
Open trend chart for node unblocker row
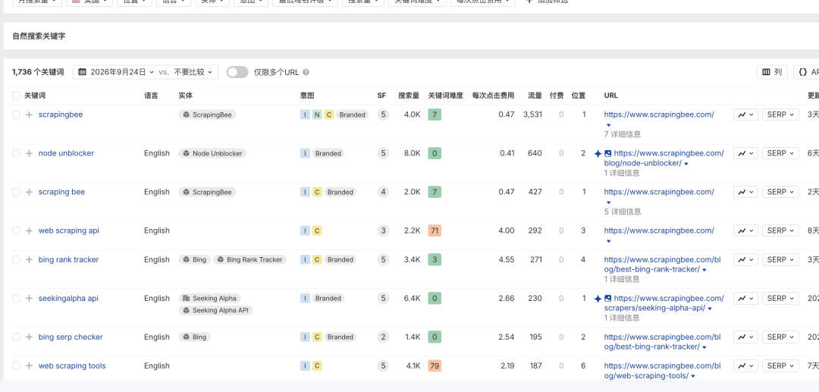coord(745,153)
